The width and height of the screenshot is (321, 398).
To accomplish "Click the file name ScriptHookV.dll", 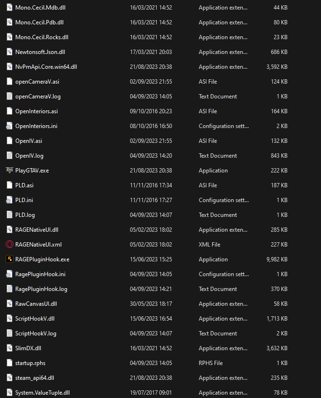I will click(35, 319).
